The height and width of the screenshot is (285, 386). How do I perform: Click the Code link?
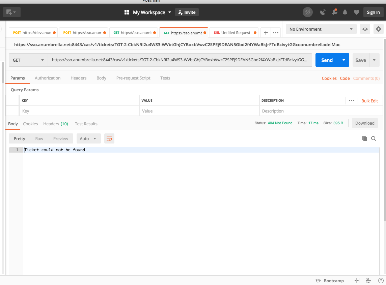pos(344,78)
